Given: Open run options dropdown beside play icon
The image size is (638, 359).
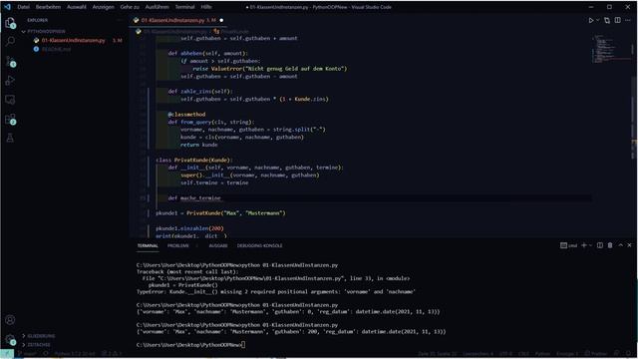Looking at the screenshot, I should click(598, 20).
